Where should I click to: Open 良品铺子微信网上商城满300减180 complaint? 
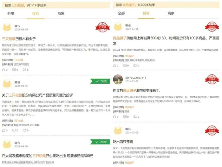click(x=166, y=41)
